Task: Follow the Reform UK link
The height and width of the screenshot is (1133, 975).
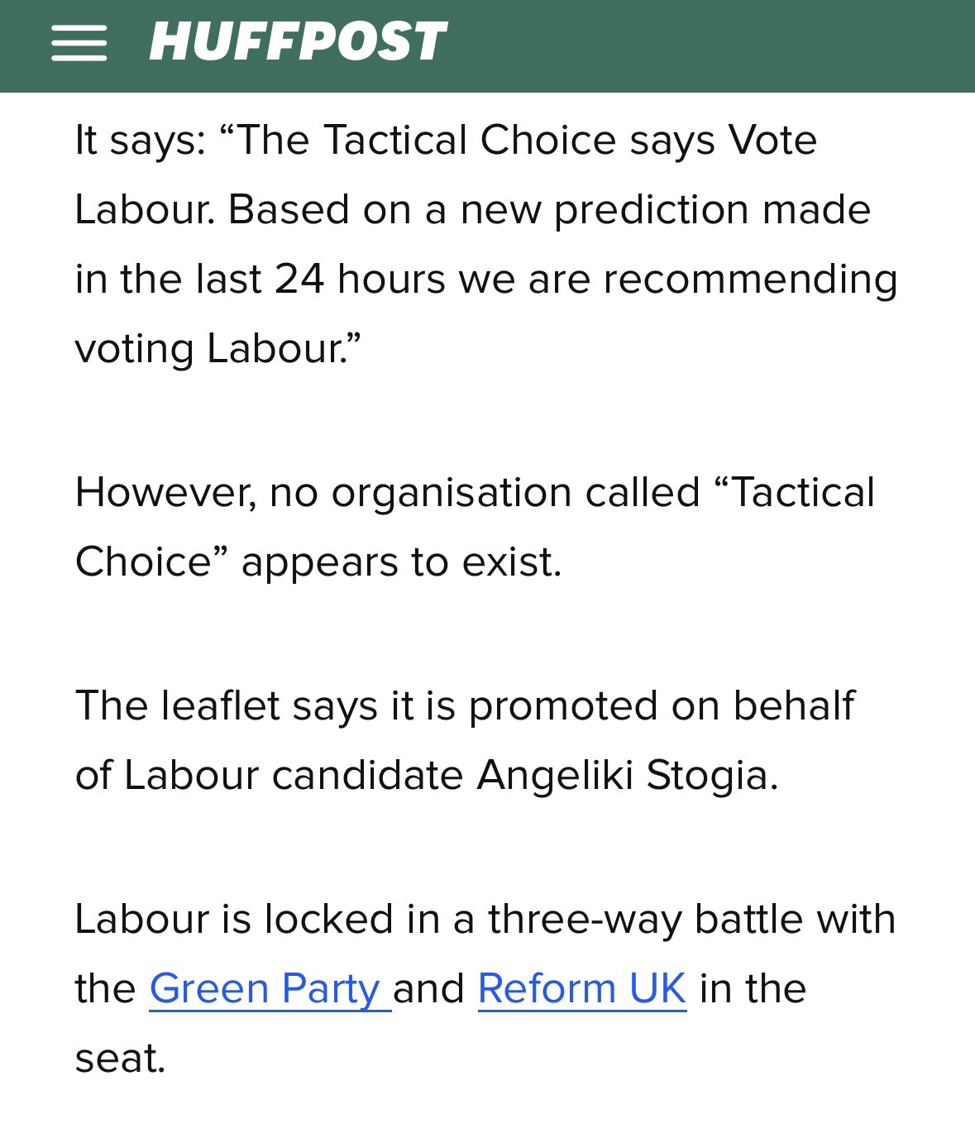Action: pyautogui.click(x=581, y=988)
